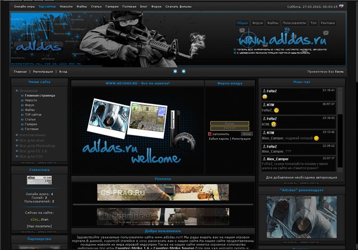Click the smiley emoticon in KTM's message
This screenshot has width=358, height=250.
(x=316, y=138)
